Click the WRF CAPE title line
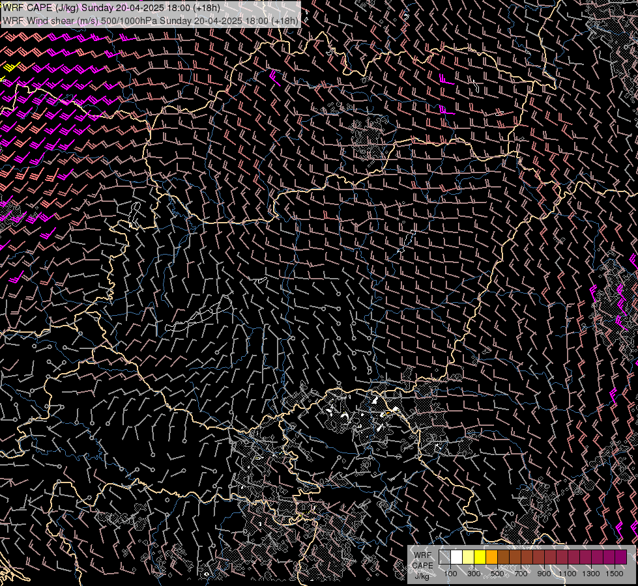 [111, 8]
